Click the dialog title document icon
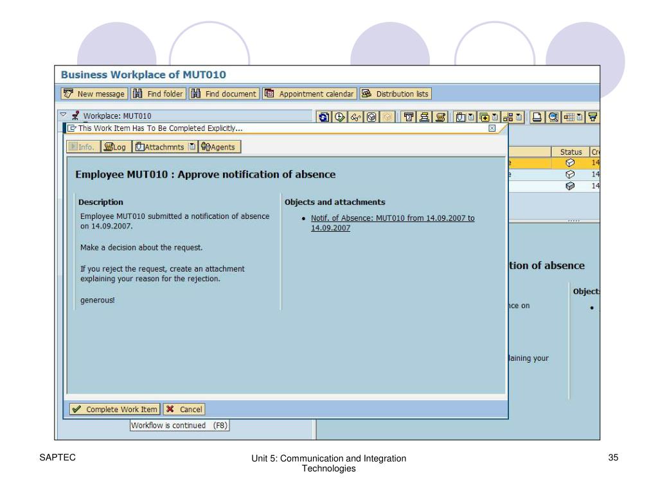Image resolution: width=658 pixels, height=493 pixels. [72, 128]
